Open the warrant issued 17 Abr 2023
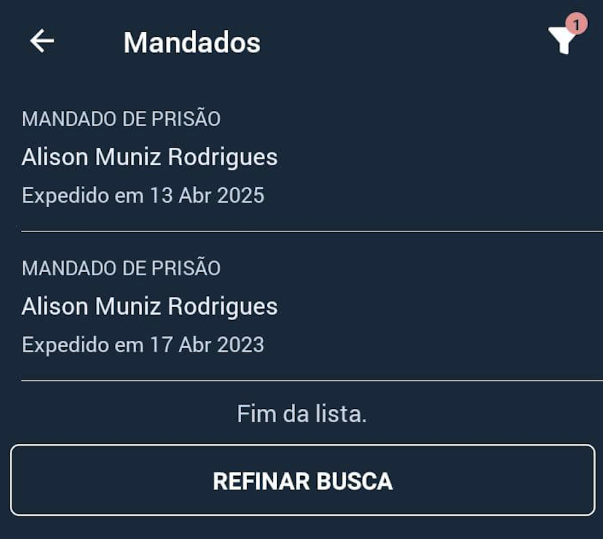This screenshot has width=603, height=539. [x=301, y=306]
